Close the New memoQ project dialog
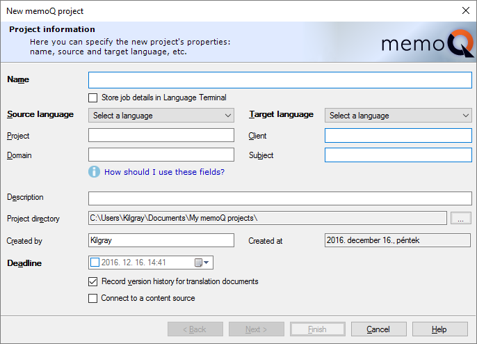Screen dimensions: 477x344 pos(465,10)
